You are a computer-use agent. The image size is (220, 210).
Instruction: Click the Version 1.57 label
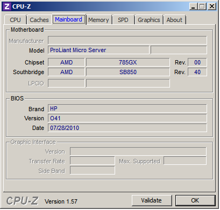tap(61, 201)
